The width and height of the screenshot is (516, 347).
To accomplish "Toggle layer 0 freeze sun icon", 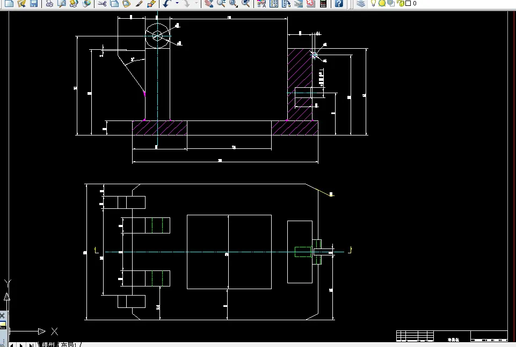I will click(x=382, y=3).
